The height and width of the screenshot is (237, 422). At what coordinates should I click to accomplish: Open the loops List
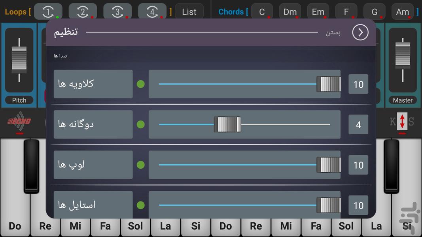[189, 12]
